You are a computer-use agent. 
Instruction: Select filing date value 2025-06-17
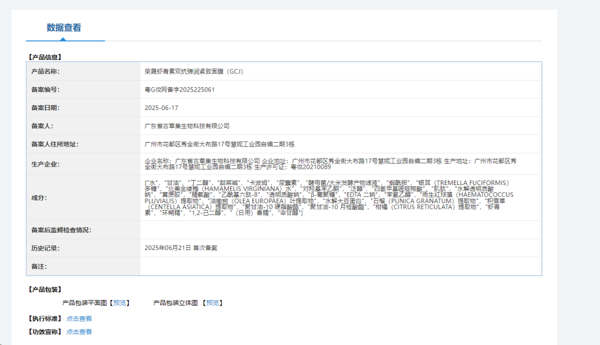(161, 108)
